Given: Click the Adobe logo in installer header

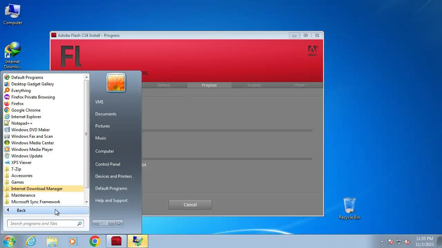Looking at the screenshot, I should pyautogui.click(x=313, y=51).
